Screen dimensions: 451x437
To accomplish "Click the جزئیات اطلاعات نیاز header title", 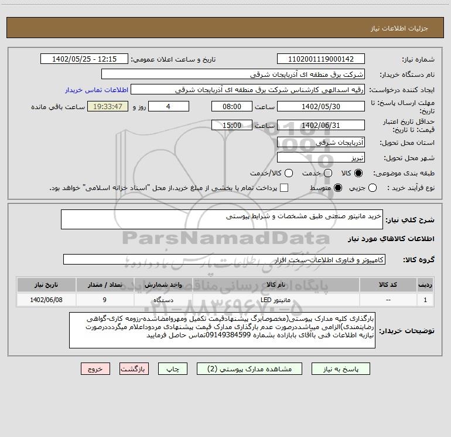I will (x=399, y=28).
